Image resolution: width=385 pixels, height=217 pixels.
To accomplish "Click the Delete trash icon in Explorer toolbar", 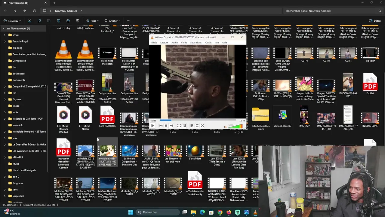I will (78, 21).
